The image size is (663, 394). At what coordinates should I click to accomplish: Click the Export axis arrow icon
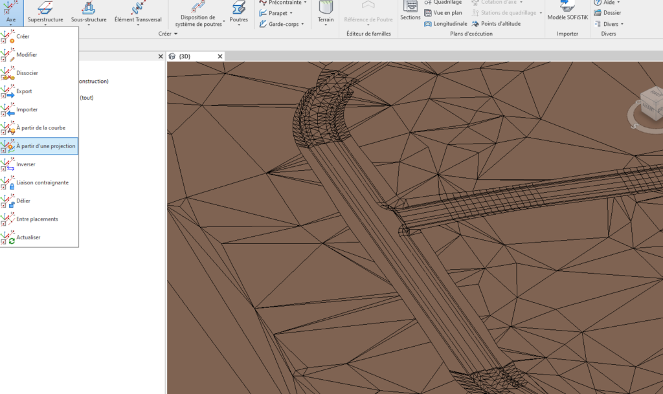[8, 91]
